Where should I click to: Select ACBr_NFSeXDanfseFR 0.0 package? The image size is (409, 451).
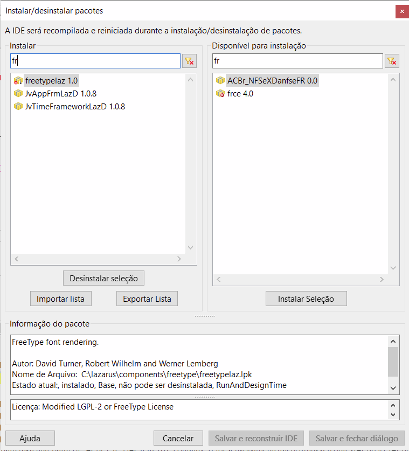pos(272,81)
